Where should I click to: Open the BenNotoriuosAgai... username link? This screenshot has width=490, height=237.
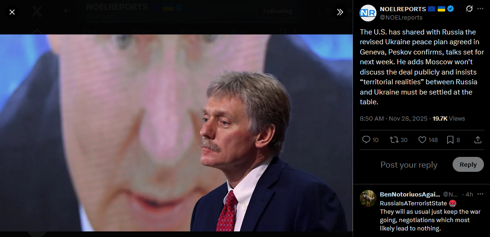pos(410,194)
